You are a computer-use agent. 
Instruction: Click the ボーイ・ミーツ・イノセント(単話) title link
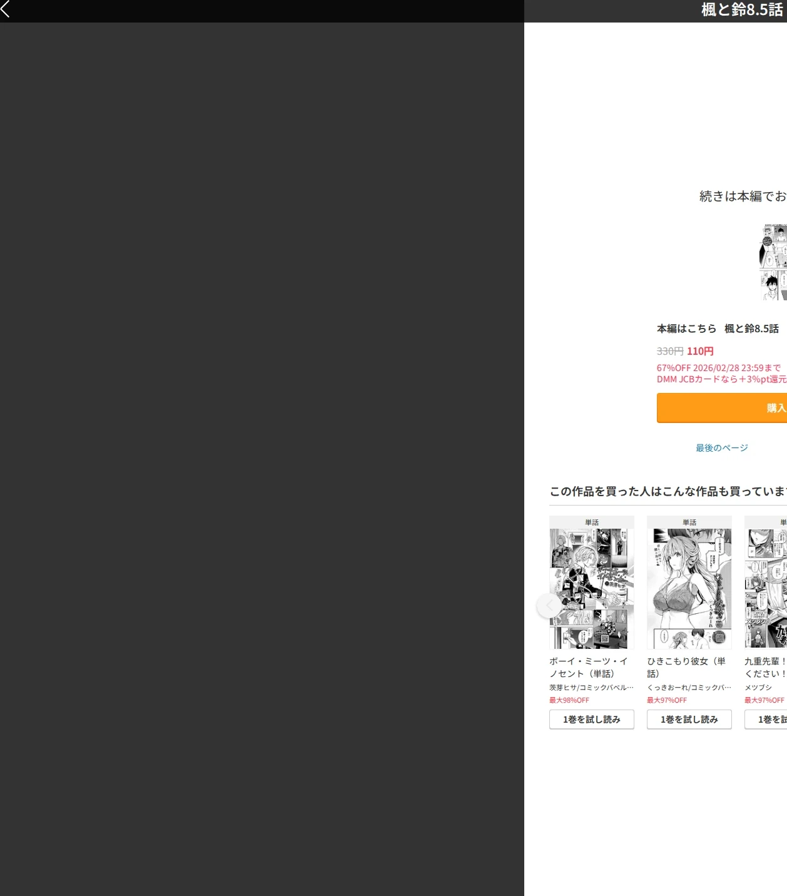coord(589,667)
